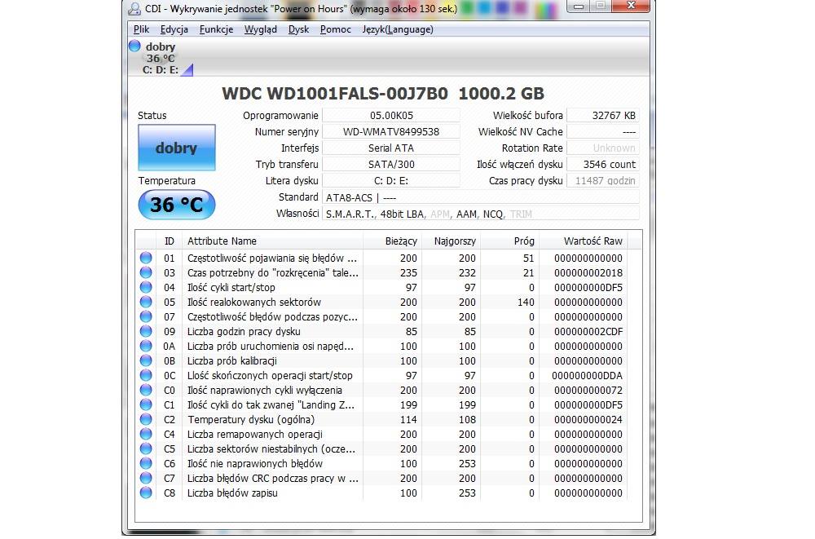This screenshot has height=539, width=815.
Task: Open the Język(Language) menu
Action: point(398,29)
